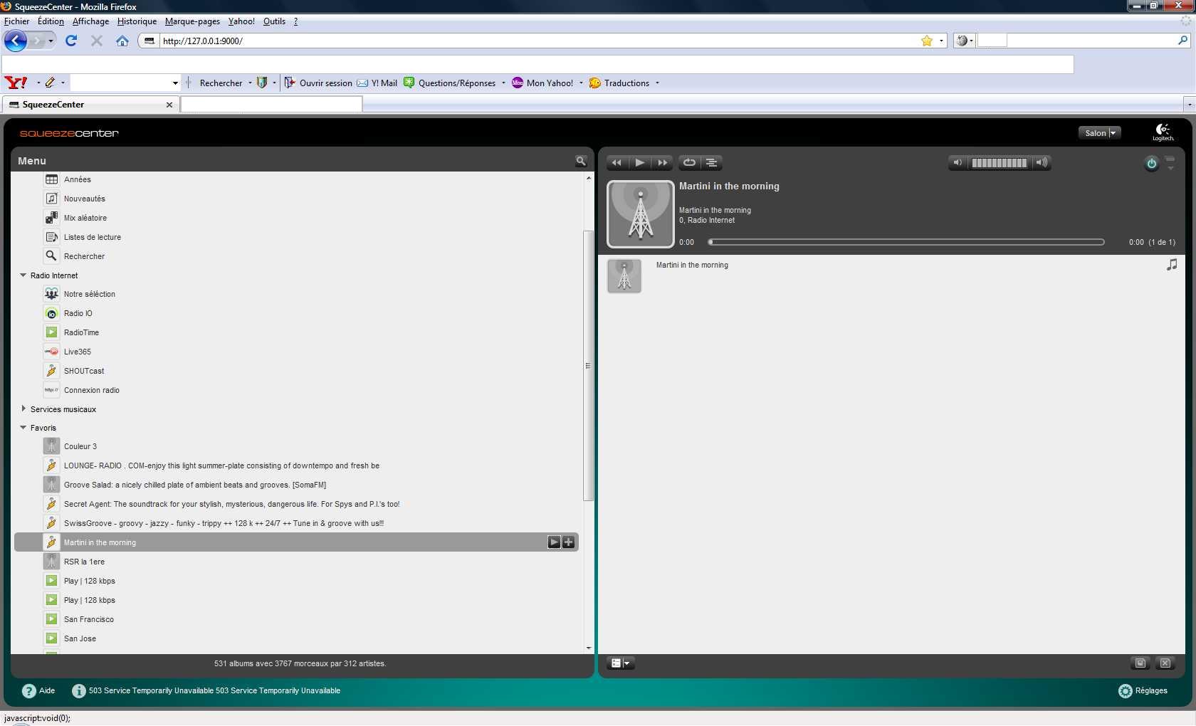Play Martini in the morning favorite
The image size is (1196, 726).
click(x=554, y=542)
